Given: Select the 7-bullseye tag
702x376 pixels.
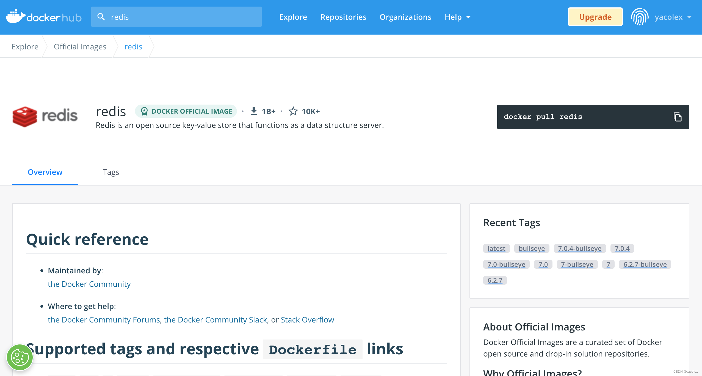Looking at the screenshot, I should 577,264.
